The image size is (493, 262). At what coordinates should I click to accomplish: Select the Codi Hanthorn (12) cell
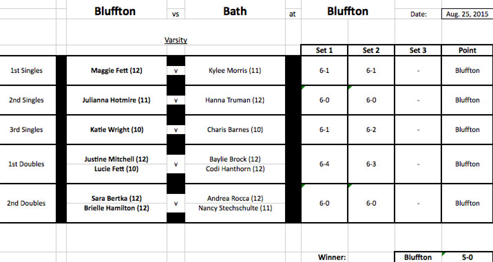(235, 169)
